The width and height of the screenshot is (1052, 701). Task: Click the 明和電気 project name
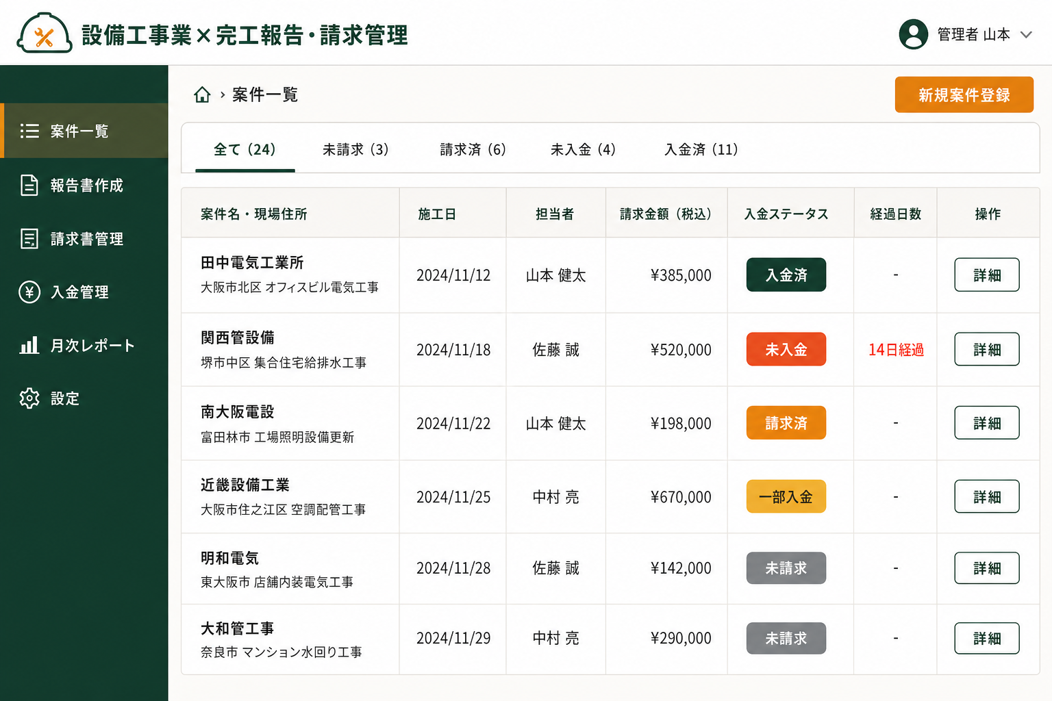tap(230, 559)
